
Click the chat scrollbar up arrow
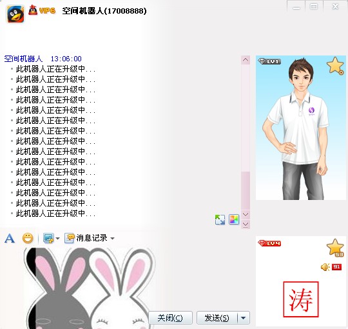(246, 60)
